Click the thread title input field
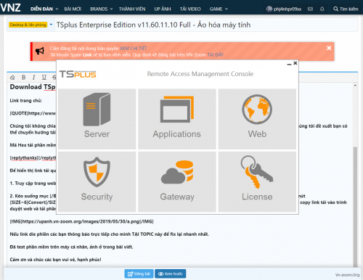 point(206,25)
